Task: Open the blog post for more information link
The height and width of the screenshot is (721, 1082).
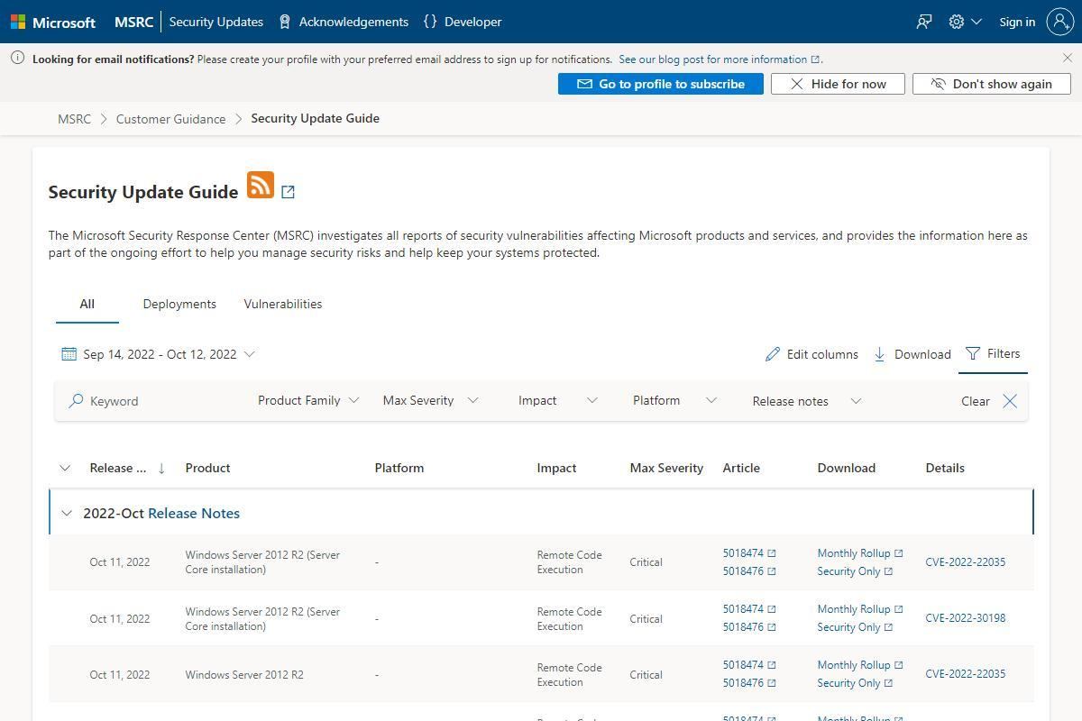Action: click(x=720, y=59)
